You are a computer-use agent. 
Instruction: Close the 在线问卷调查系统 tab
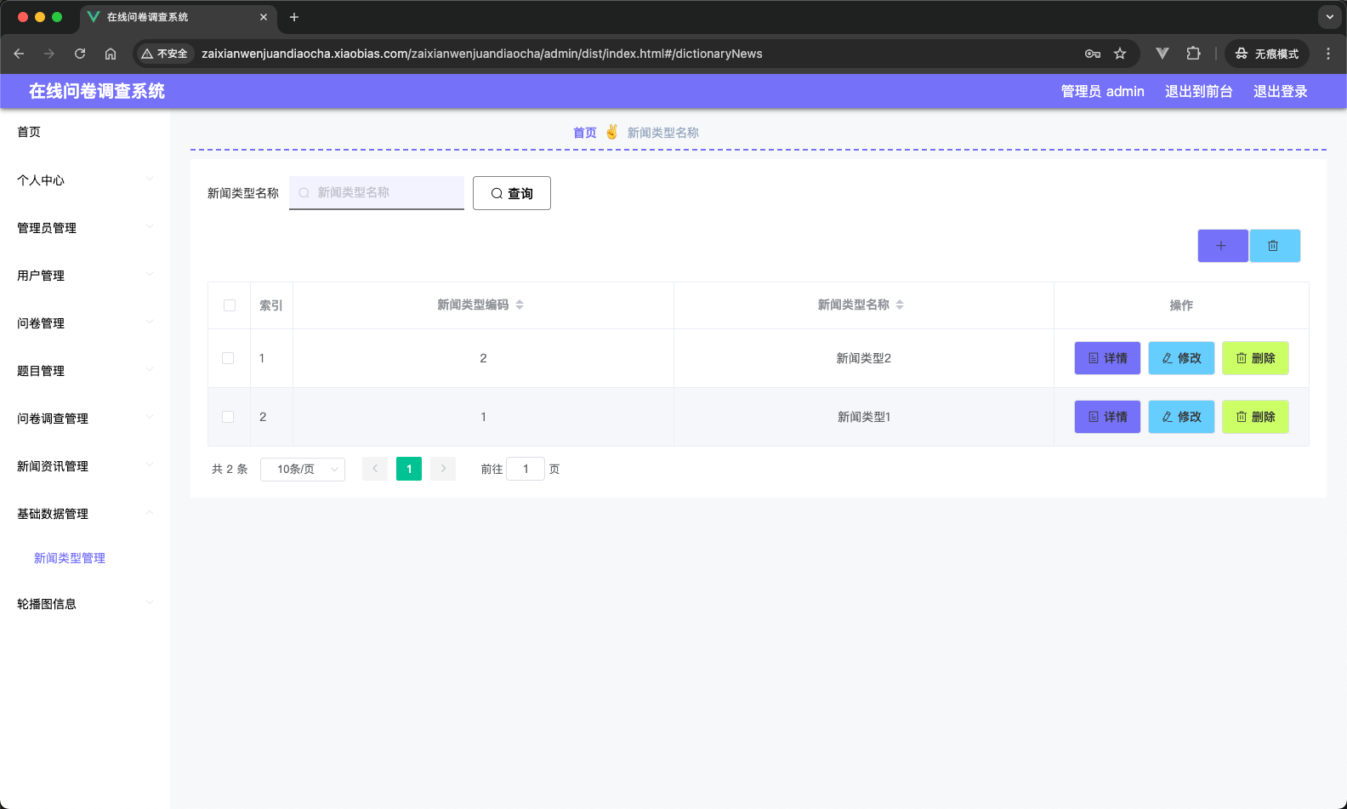pos(264,17)
